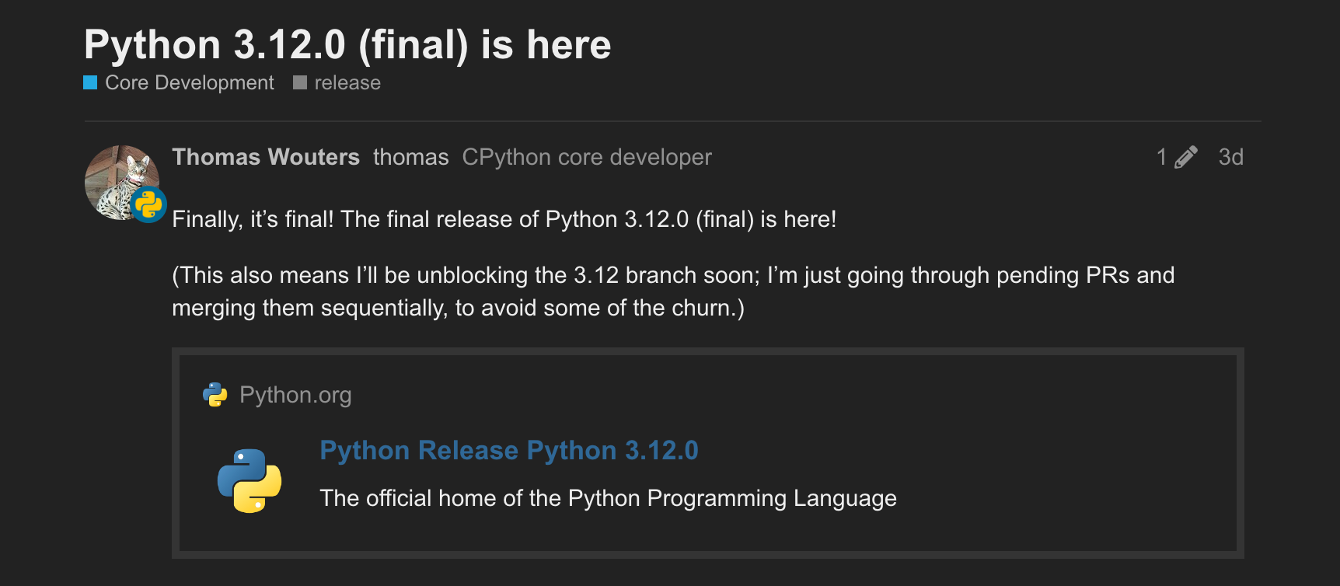
Task: Click the paragraph about unblocking the 3.12 branch
Action: click(673, 291)
